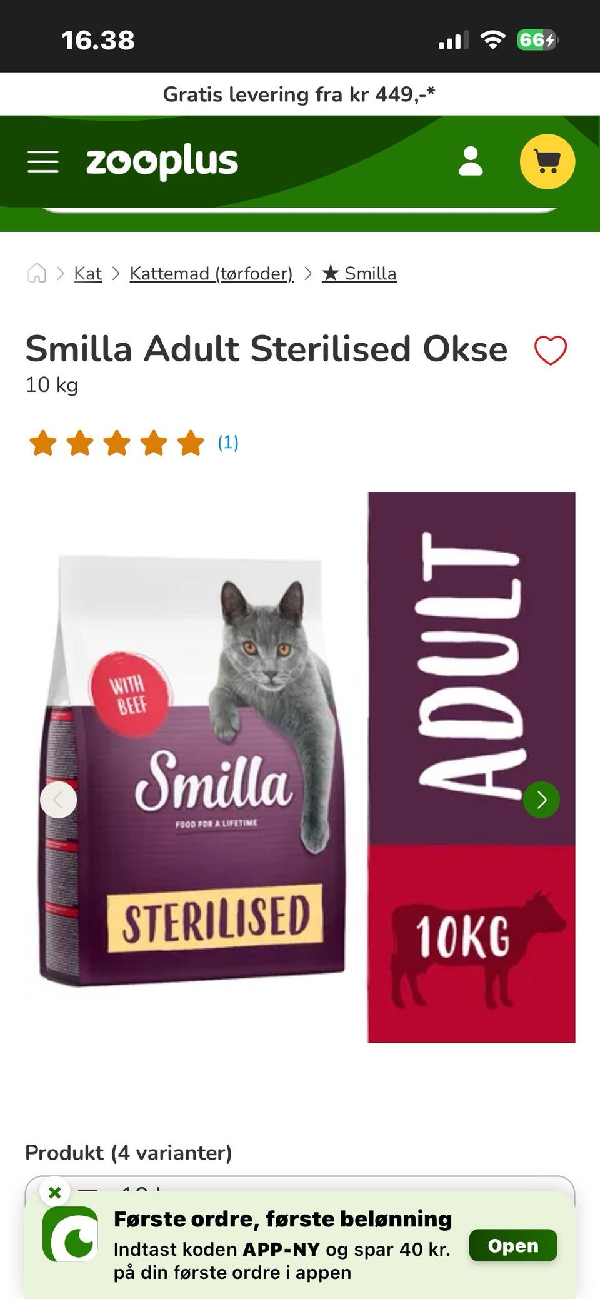View the single review count link
Screen dimensions: 600x1299
click(228, 443)
